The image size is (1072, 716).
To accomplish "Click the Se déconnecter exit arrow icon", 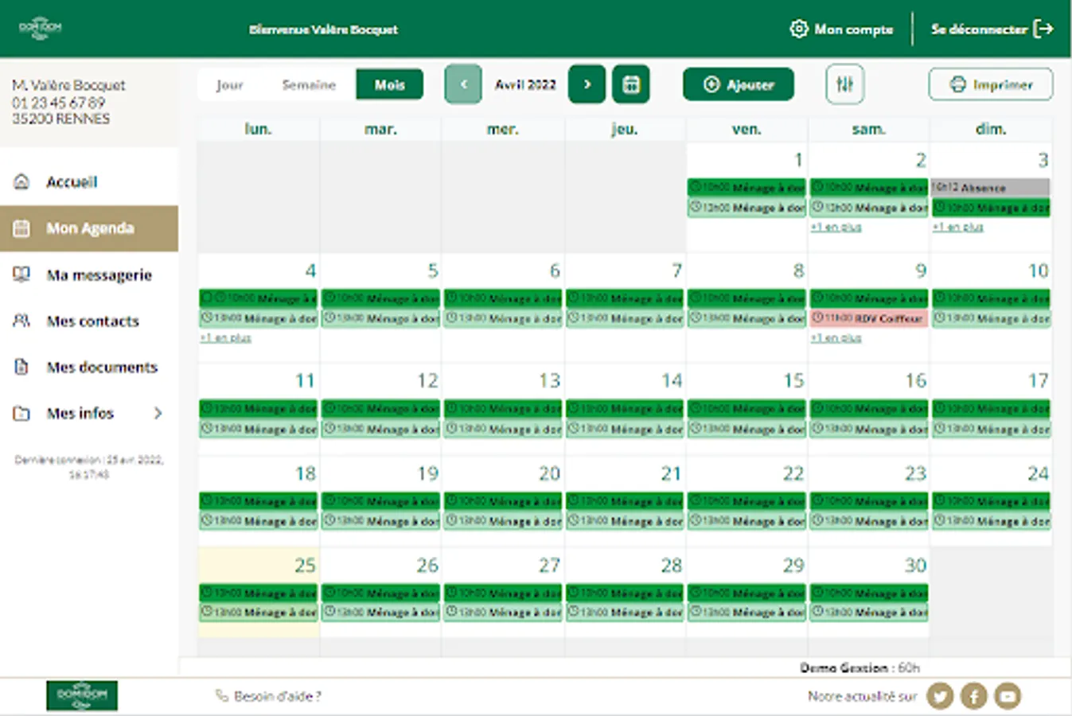I will (x=1043, y=29).
